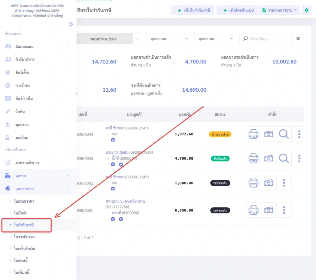This screenshot has width=316, height=280.
Task: Open more options for invoice 905/0002
Action: 284,183
